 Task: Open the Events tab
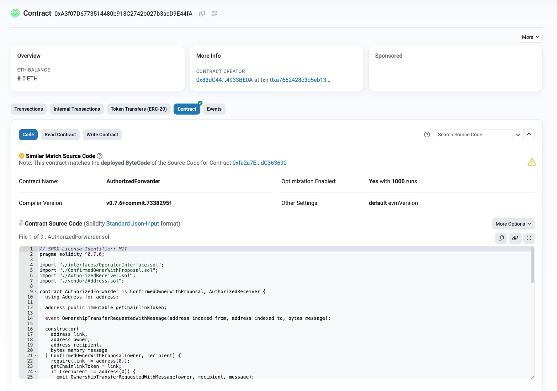tap(214, 109)
